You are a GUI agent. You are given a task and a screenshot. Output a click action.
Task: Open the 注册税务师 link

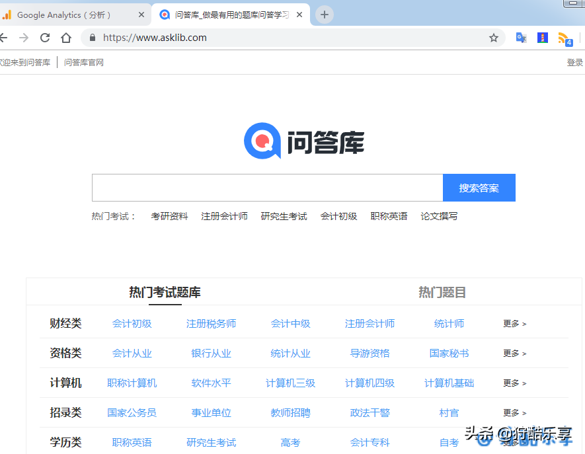[211, 323]
